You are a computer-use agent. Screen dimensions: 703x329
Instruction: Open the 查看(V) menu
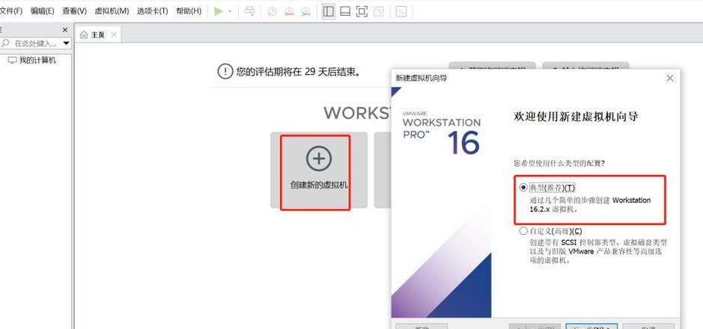click(x=74, y=11)
